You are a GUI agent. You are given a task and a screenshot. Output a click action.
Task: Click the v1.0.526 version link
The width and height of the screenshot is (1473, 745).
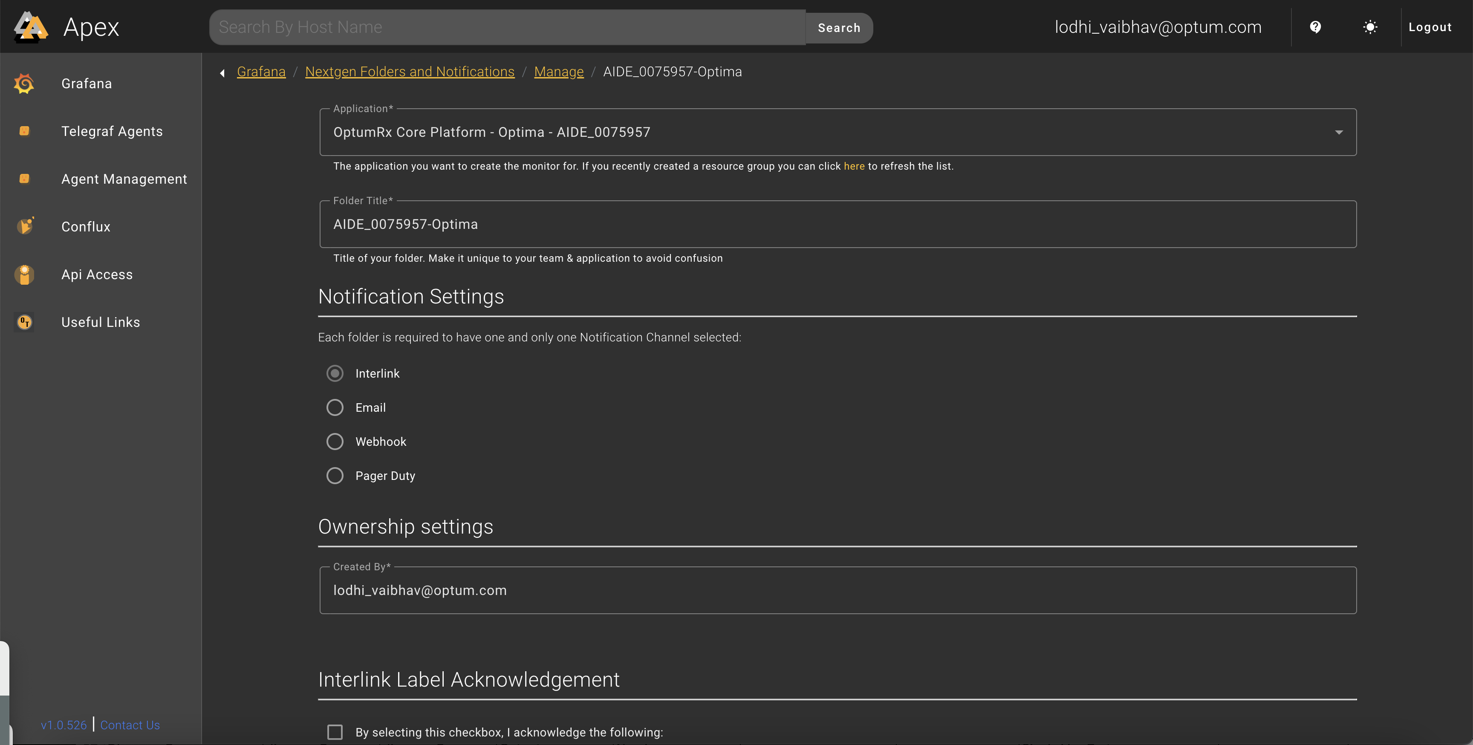64,725
